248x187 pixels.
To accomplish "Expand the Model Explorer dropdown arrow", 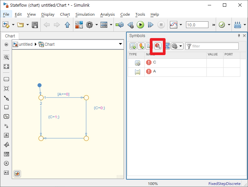I will point(111,25).
